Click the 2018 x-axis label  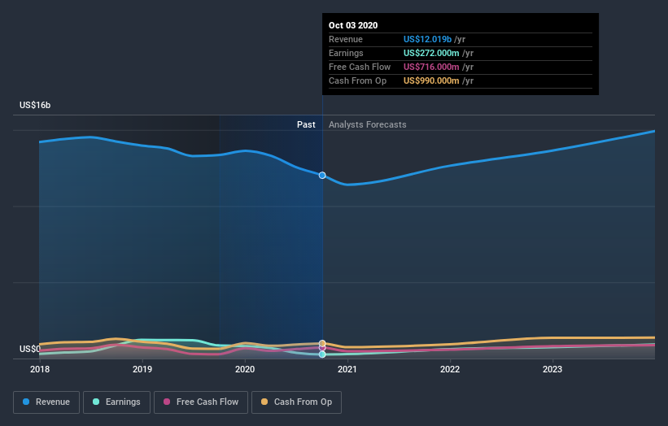(x=40, y=369)
